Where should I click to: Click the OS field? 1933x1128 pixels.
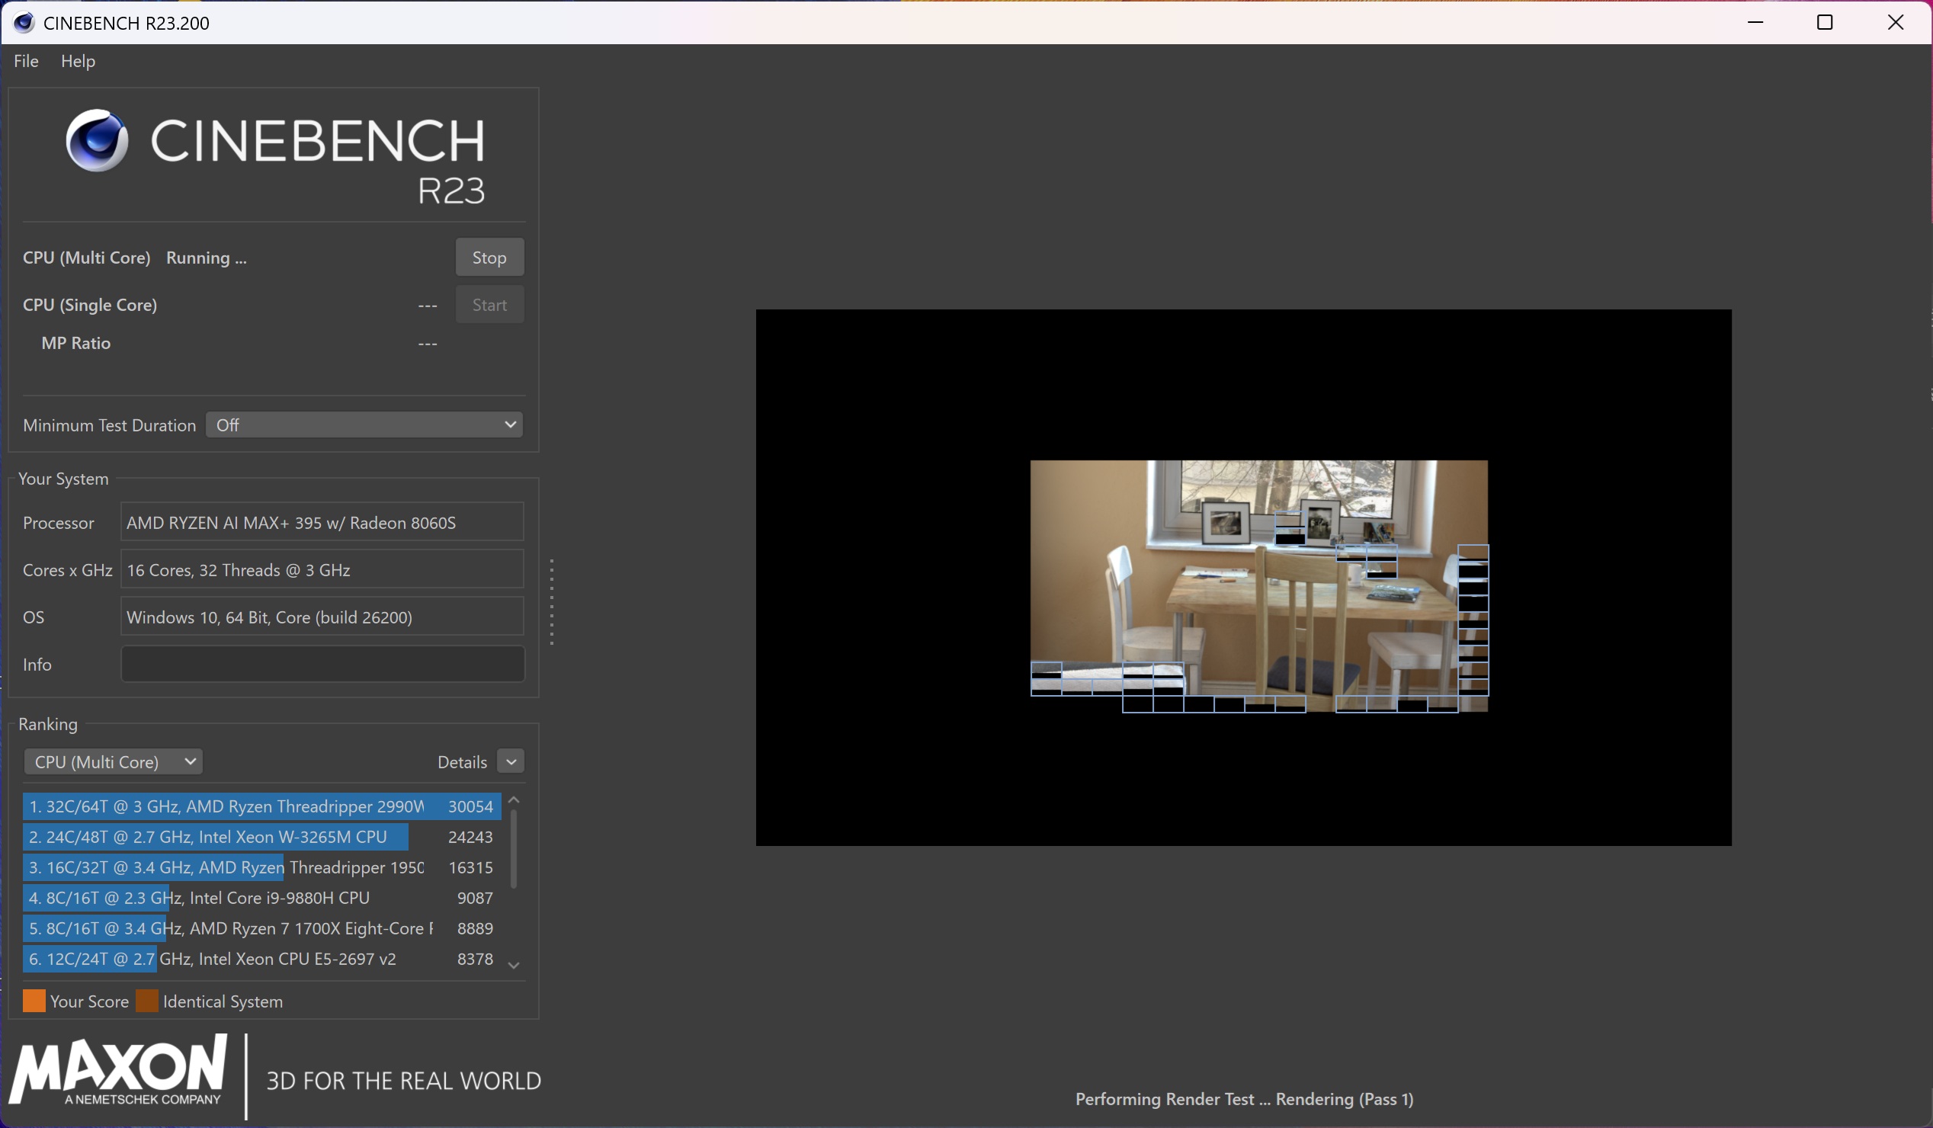(322, 617)
